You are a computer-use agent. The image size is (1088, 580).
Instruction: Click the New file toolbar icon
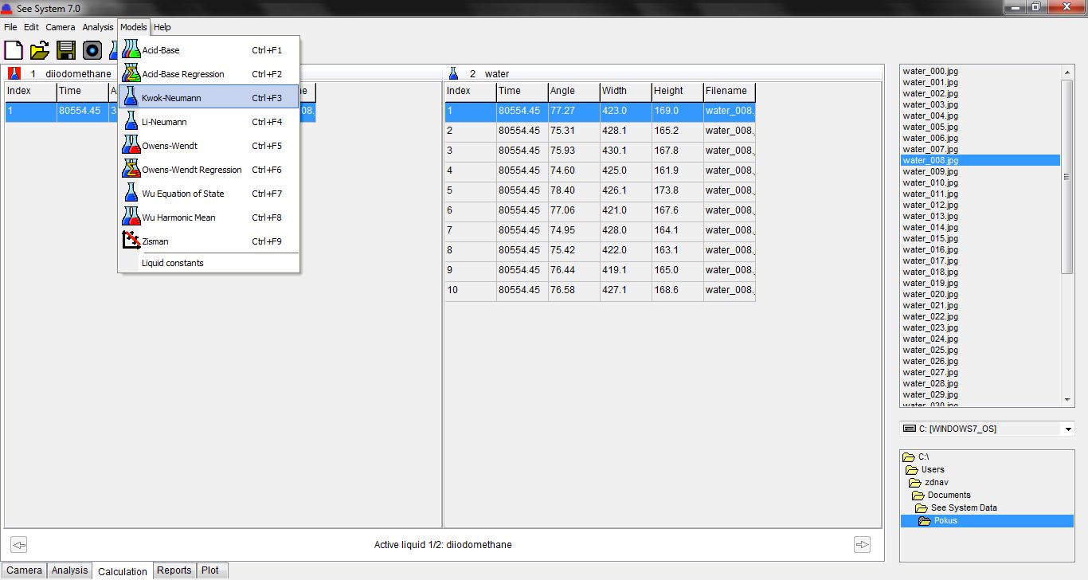point(14,50)
